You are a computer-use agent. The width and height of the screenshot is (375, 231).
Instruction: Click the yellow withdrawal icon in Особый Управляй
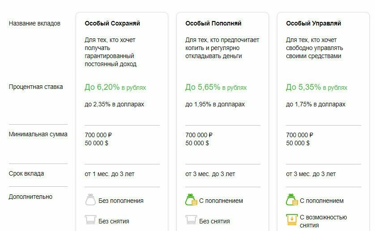(292, 220)
